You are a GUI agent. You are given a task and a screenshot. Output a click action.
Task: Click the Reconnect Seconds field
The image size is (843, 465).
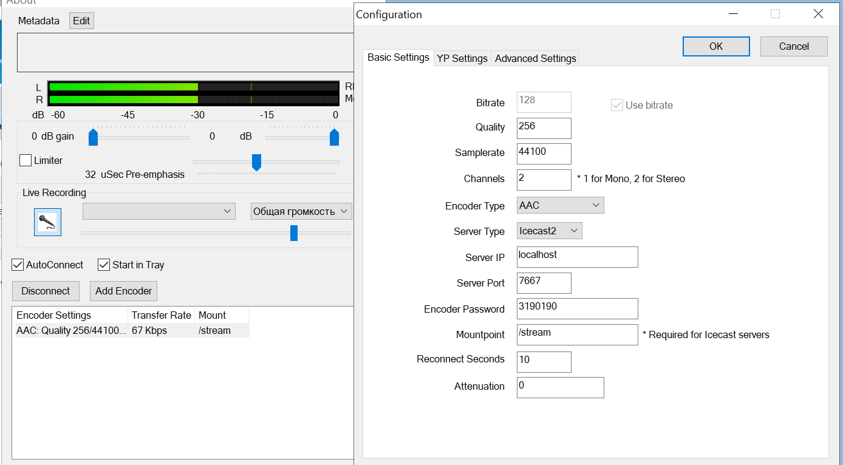(x=544, y=362)
